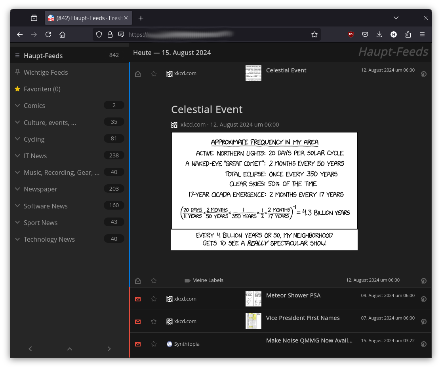Open the browser home page icon
Image resolution: width=442 pixels, height=369 pixels.
[x=62, y=34]
